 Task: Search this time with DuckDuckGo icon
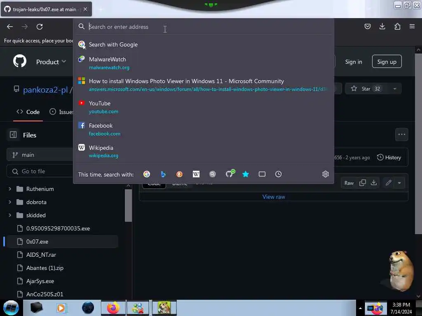[x=180, y=174]
